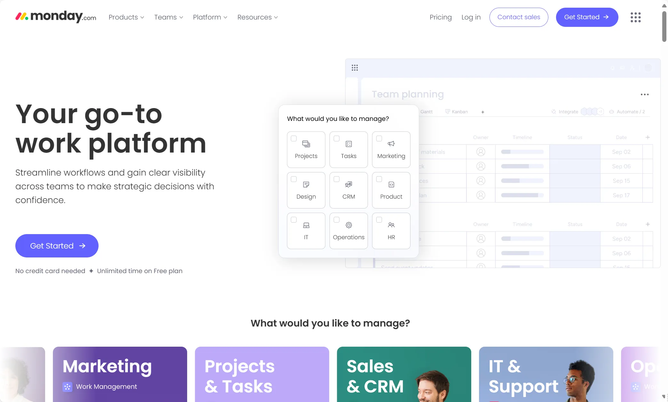The width and height of the screenshot is (668, 402).
Task: Toggle the Projects checkbox
Action: tap(293, 138)
